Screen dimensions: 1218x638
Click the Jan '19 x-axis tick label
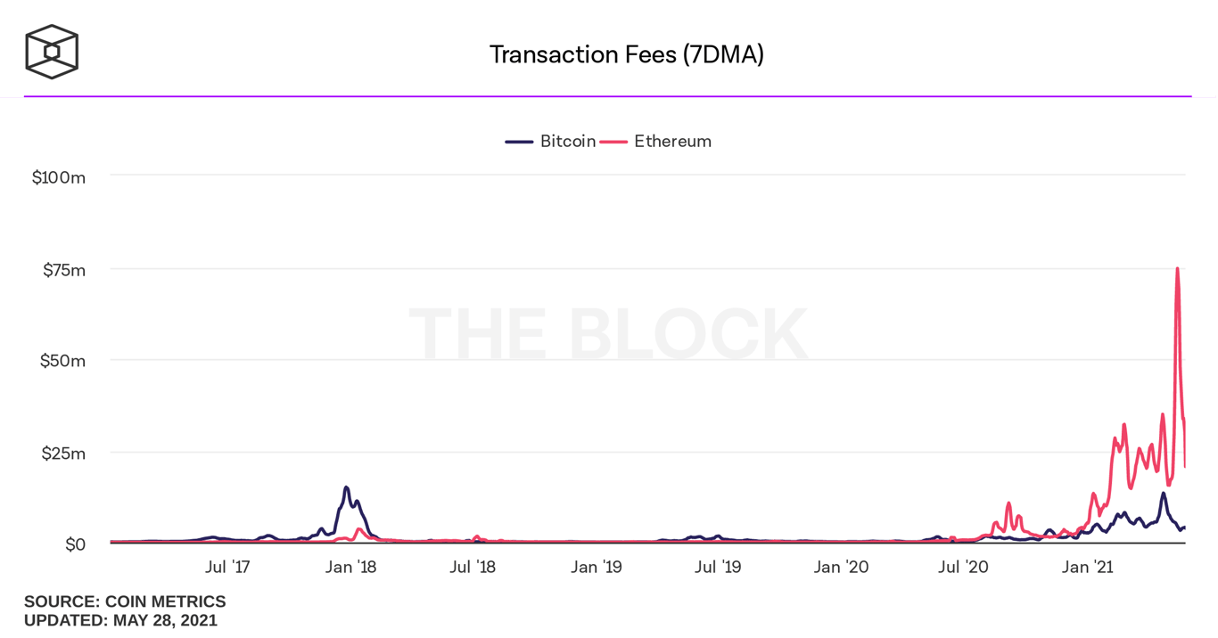pyautogui.click(x=597, y=567)
